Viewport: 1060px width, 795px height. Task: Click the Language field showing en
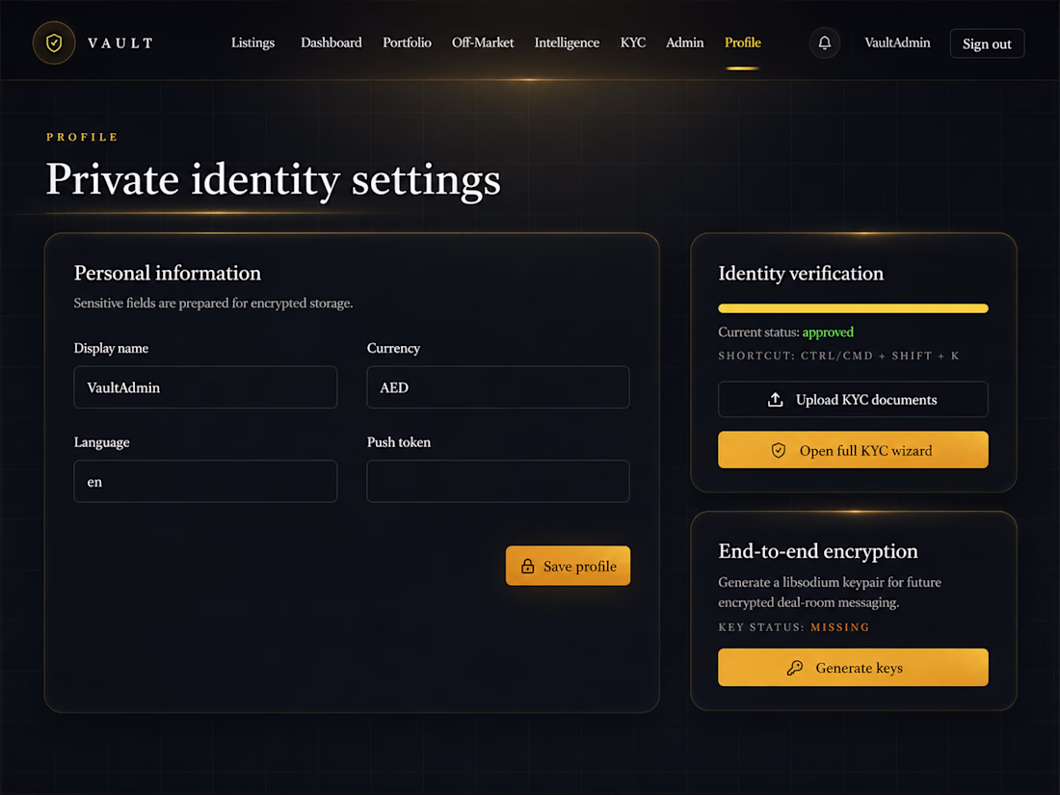pyautogui.click(x=205, y=481)
